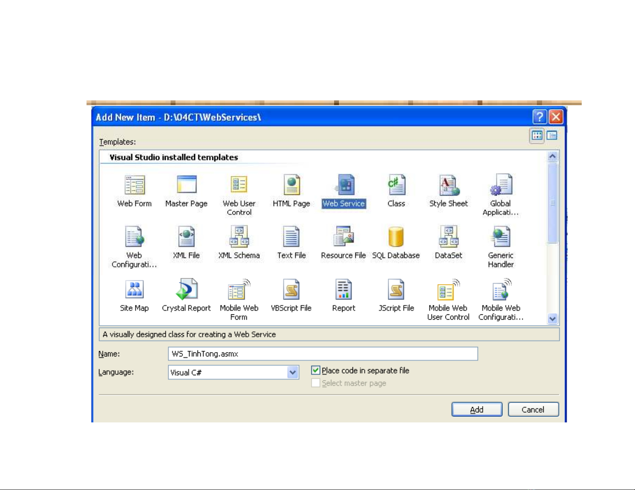Select the XML File template
Image resolution: width=635 pixels, height=490 pixels.
[186, 238]
